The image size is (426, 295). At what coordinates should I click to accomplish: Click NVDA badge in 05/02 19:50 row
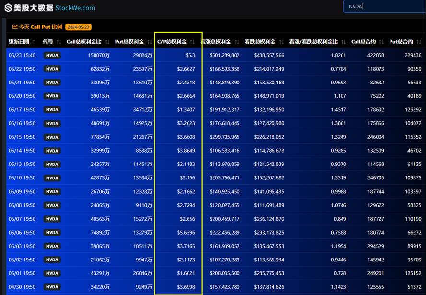click(x=52, y=260)
